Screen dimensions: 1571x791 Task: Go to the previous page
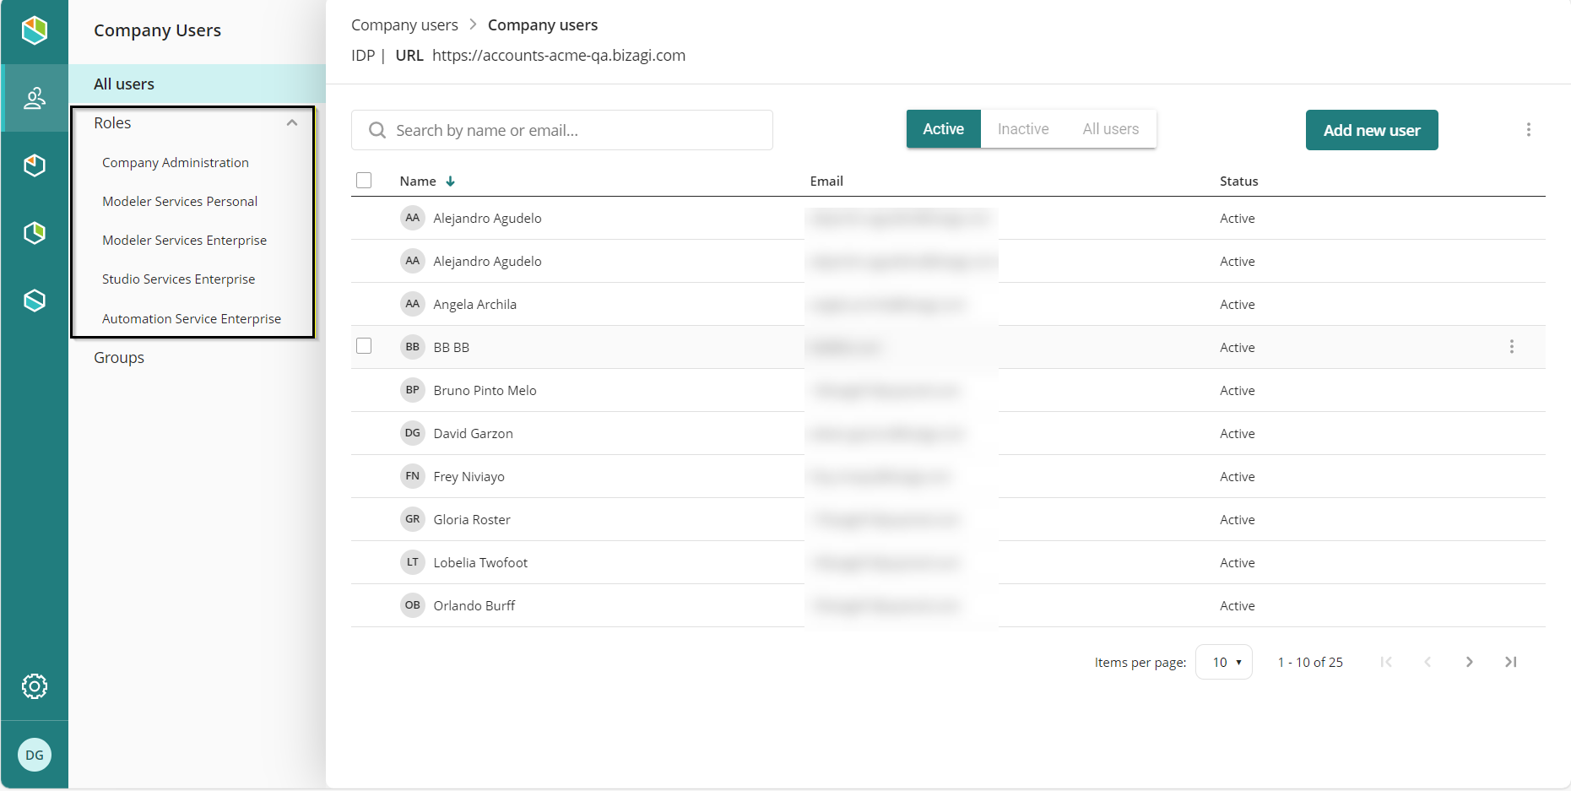pyautogui.click(x=1427, y=662)
